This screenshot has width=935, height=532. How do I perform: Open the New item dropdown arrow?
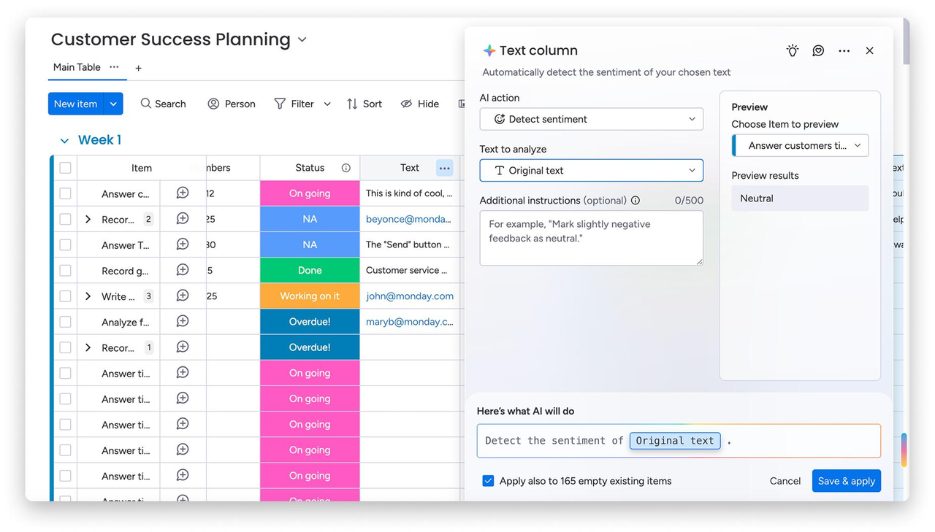click(x=113, y=104)
